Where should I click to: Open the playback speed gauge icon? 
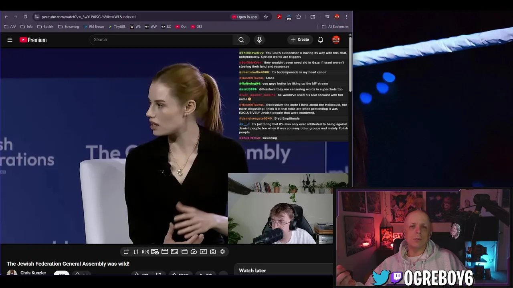[194, 252]
